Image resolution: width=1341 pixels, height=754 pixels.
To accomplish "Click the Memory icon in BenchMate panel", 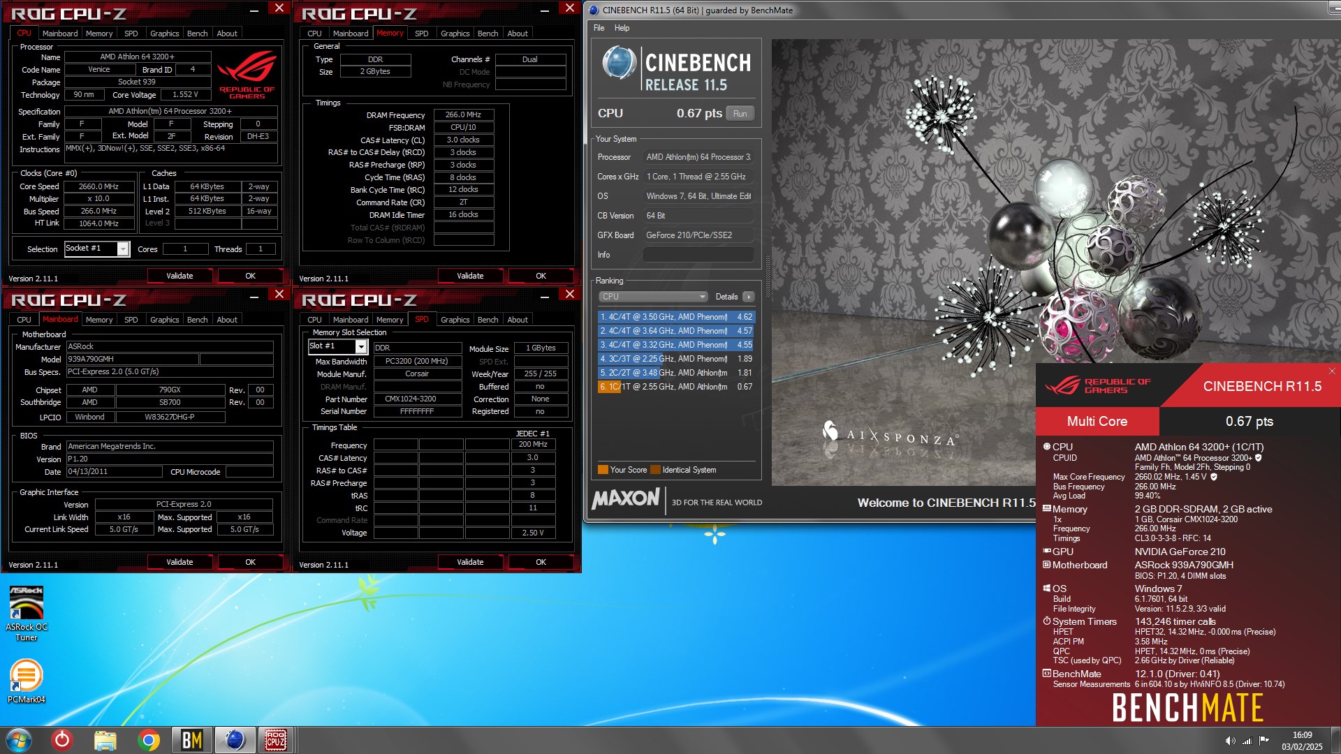I will coord(1047,509).
